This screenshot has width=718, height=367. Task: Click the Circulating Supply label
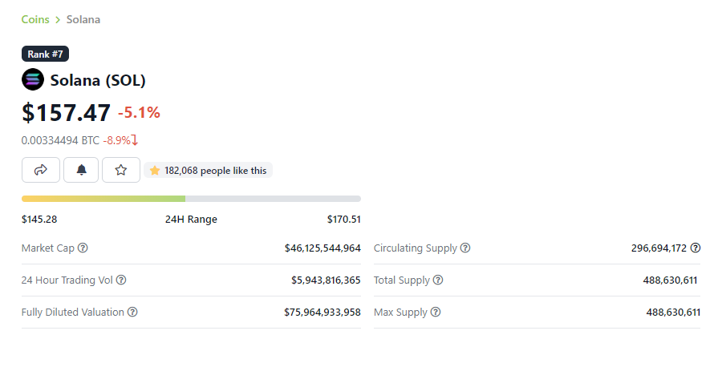(416, 248)
